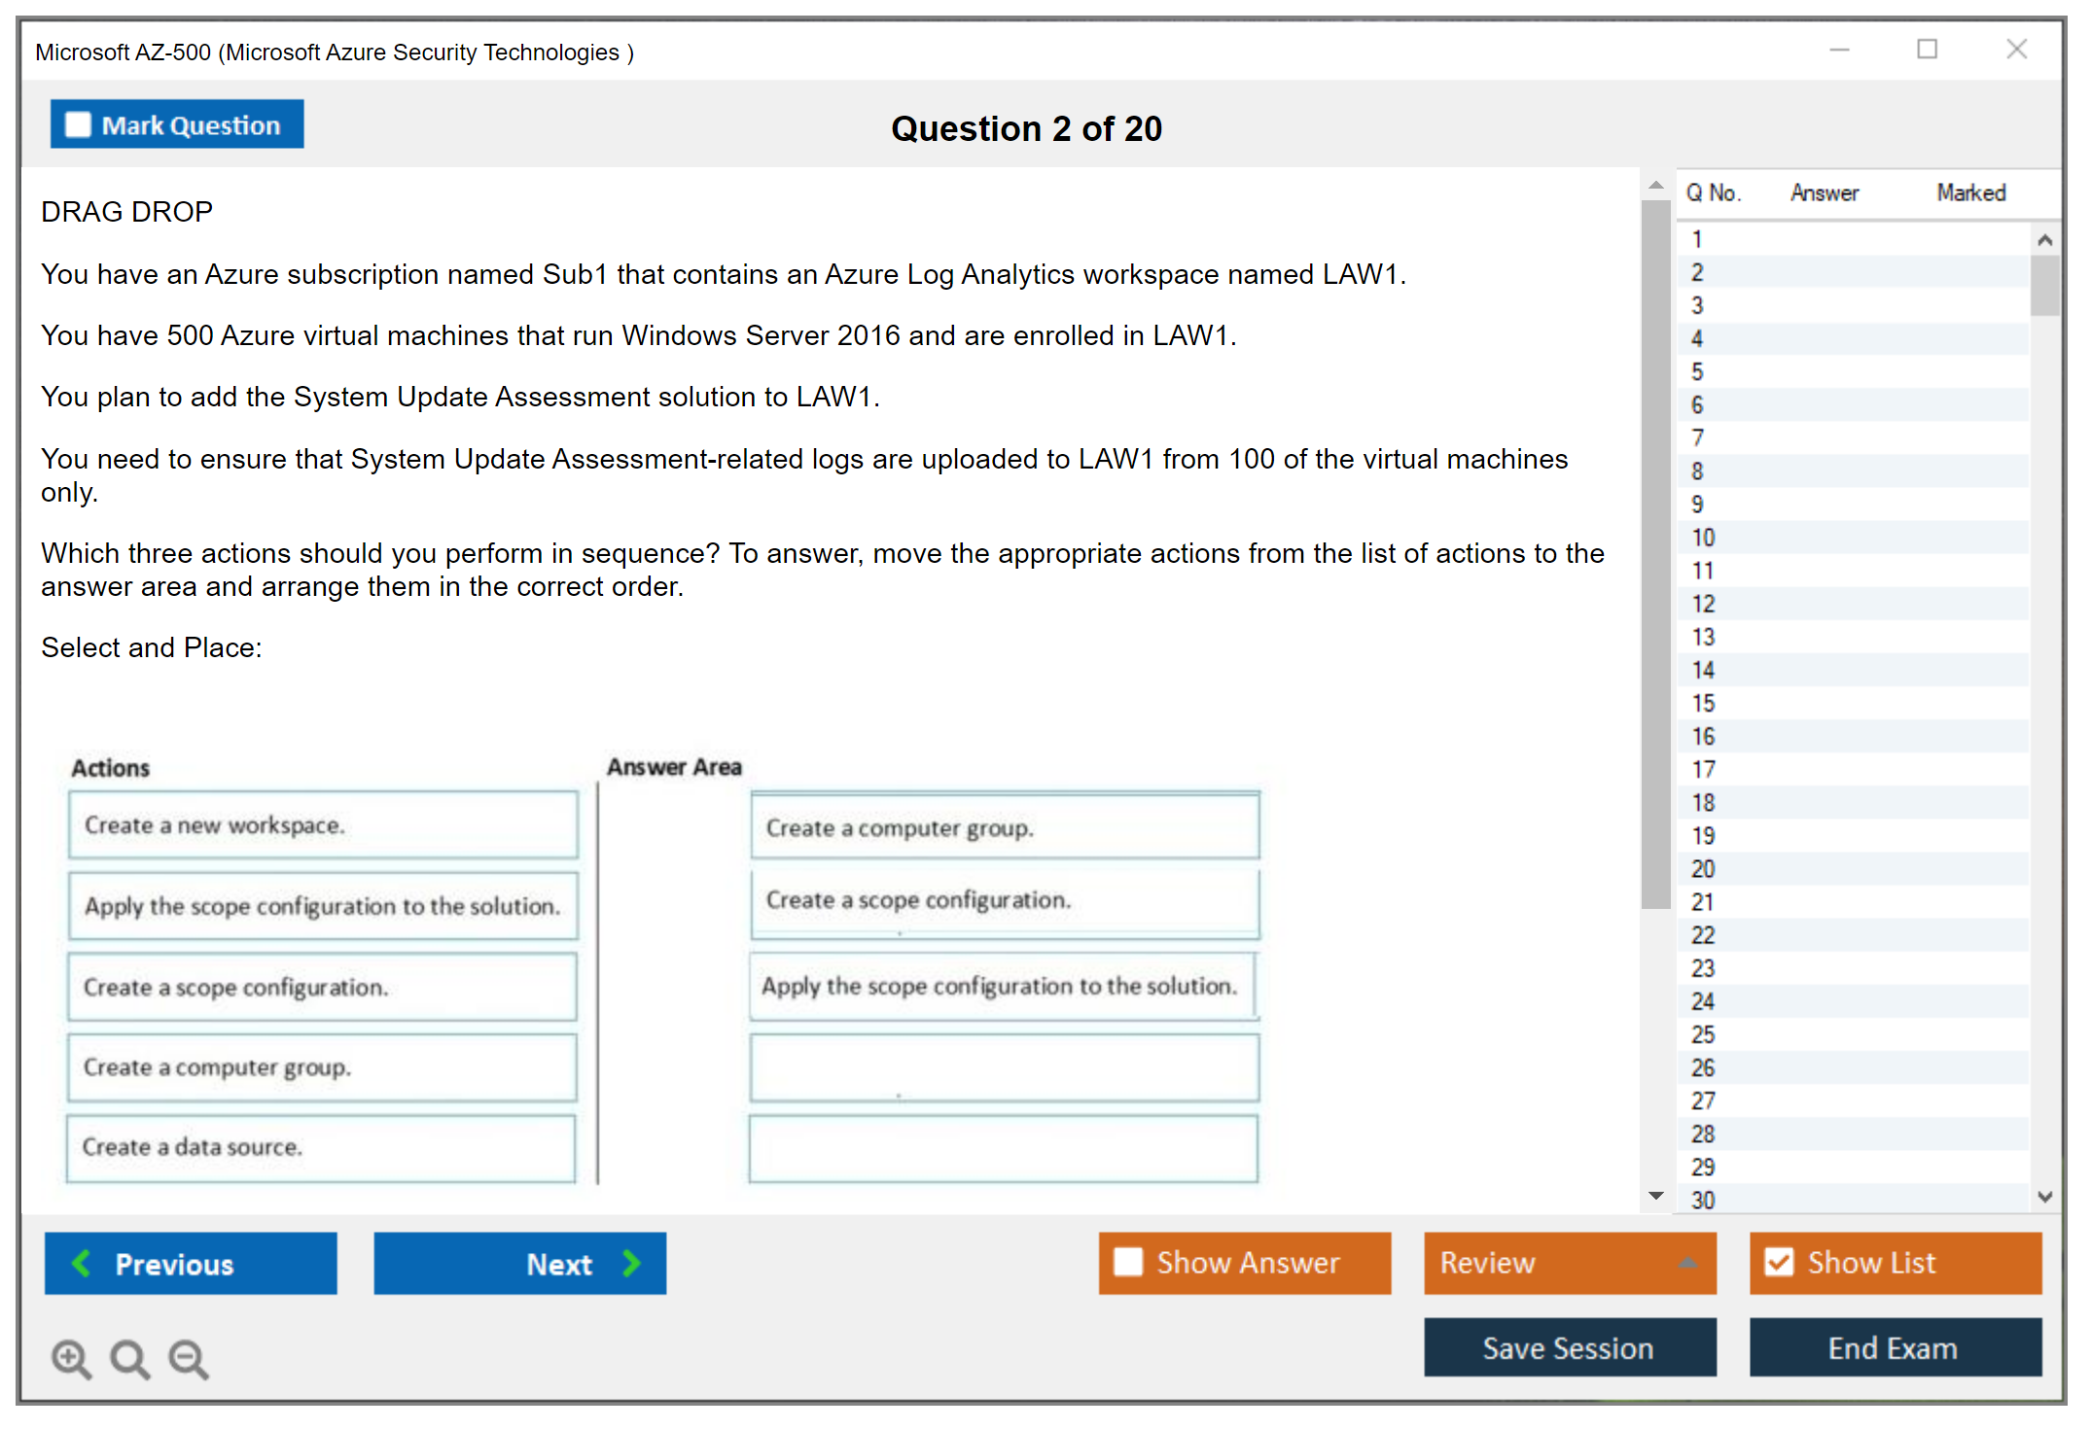Select question 20 in the list

click(x=1703, y=869)
